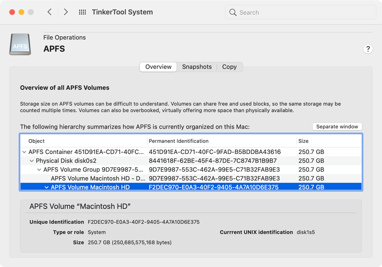Go forward with the right chevron
382x267 pixels.
pos(66,12)
